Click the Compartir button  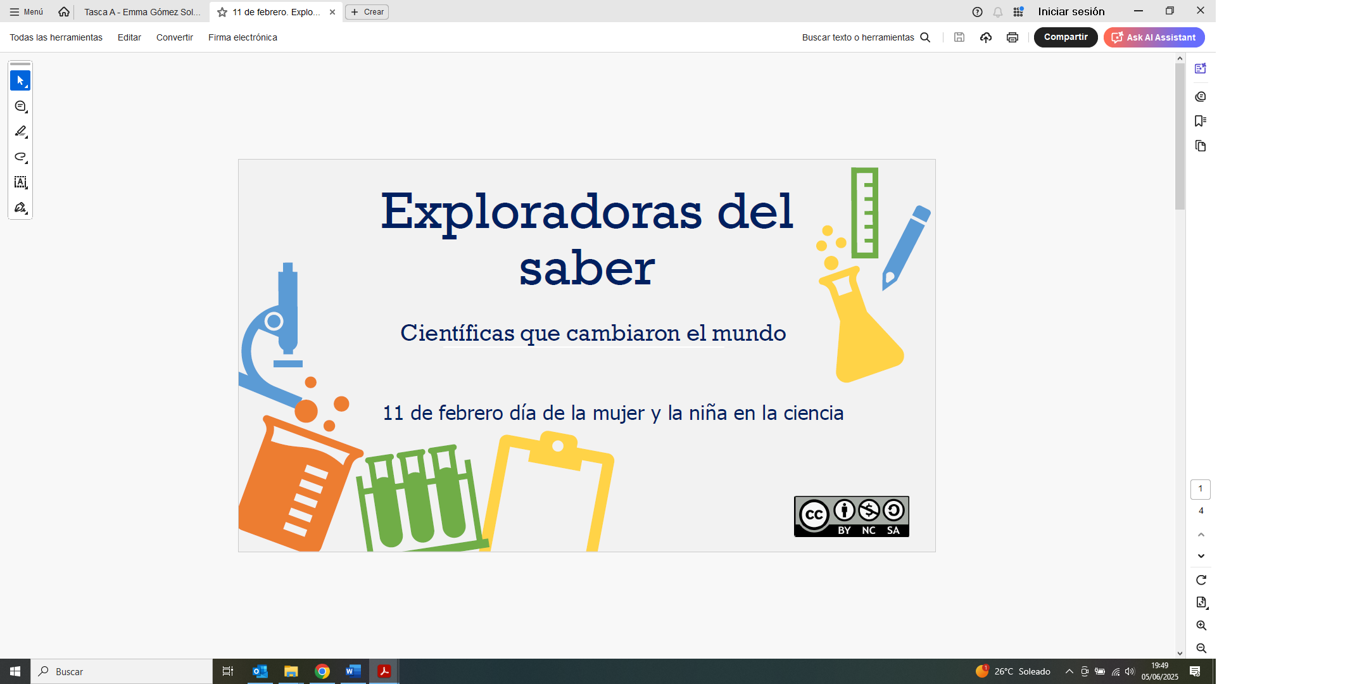[x=1065, y=37]
